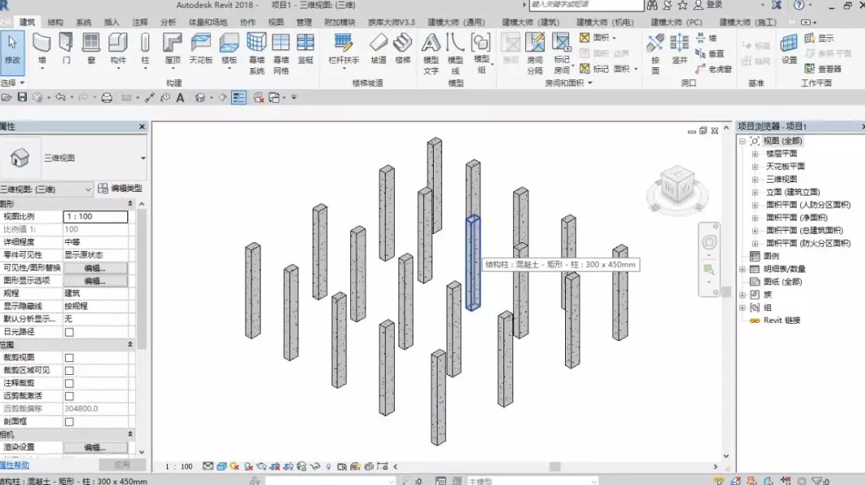Viewport: 865px width, 485px height.
Task: Click 编辑 button for 渲染设置
Action: 96,448
